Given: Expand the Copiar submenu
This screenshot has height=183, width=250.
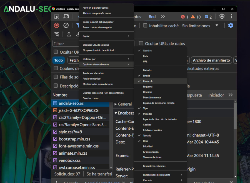Looking at the screenshot, I should click(x=106, y=36).
